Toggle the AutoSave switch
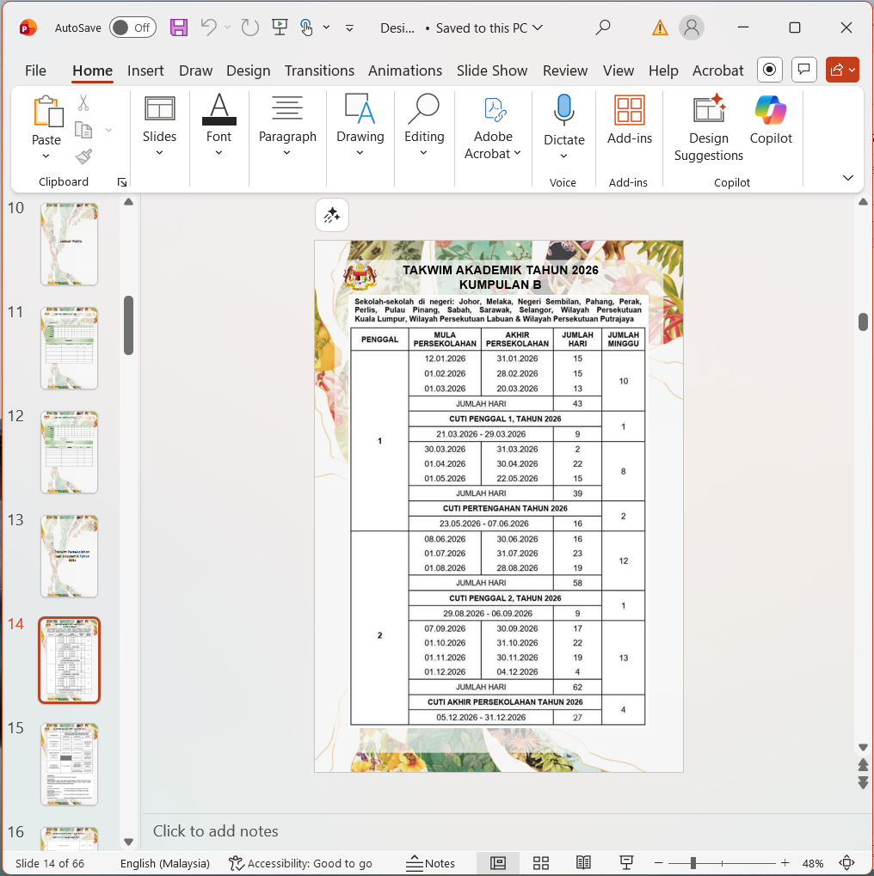The image size is (874, 876). click(132, 28)
